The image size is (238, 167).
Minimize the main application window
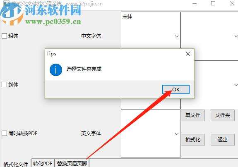tap(195, 3)
